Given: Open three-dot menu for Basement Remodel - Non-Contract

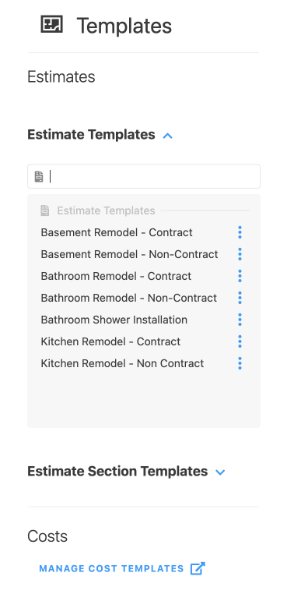Looking at the screenshot, I should (240, 254).
